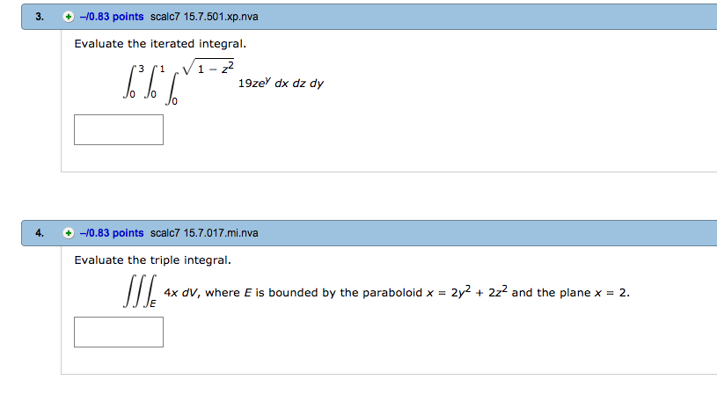Image resolution: width=717 pixels, height=402 pixels.
Task: Click "Evaluate the iterated integral" text
Action: pyautogui.click(x=160, y=43)
